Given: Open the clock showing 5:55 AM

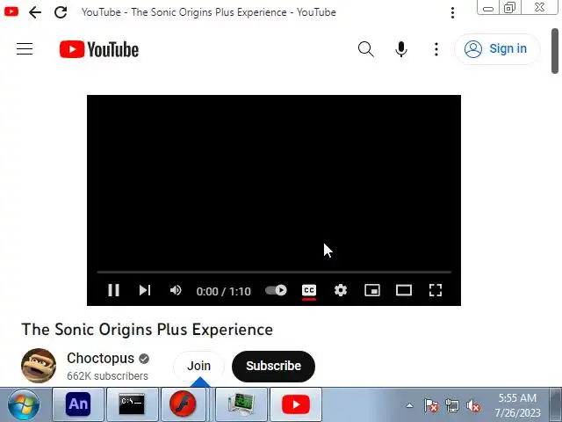Looking at the screenshot, I should coord(517,405).
